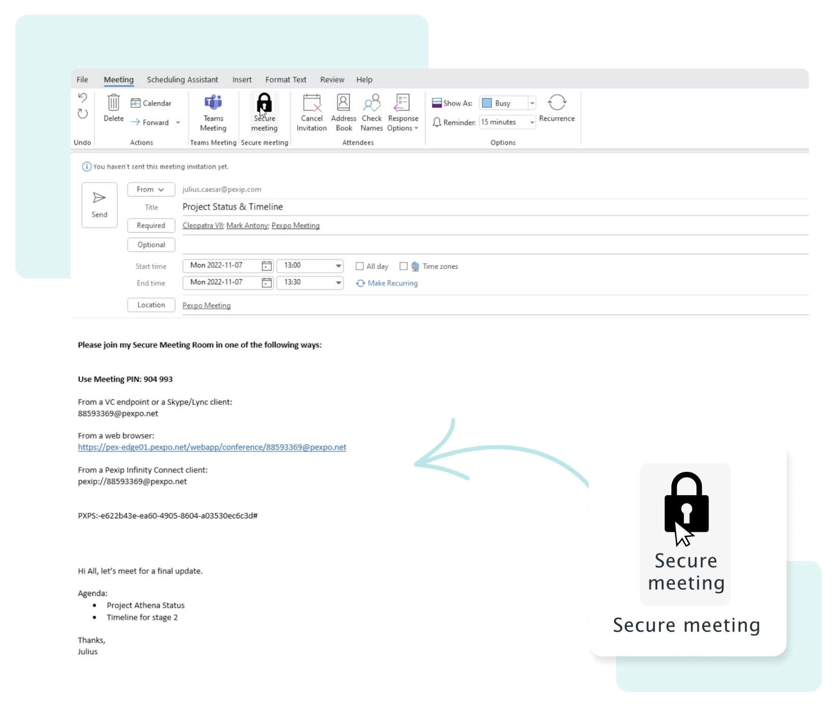Enable the Time zones checkbox
Screen dimensions: 836x706
click(403, 266)
